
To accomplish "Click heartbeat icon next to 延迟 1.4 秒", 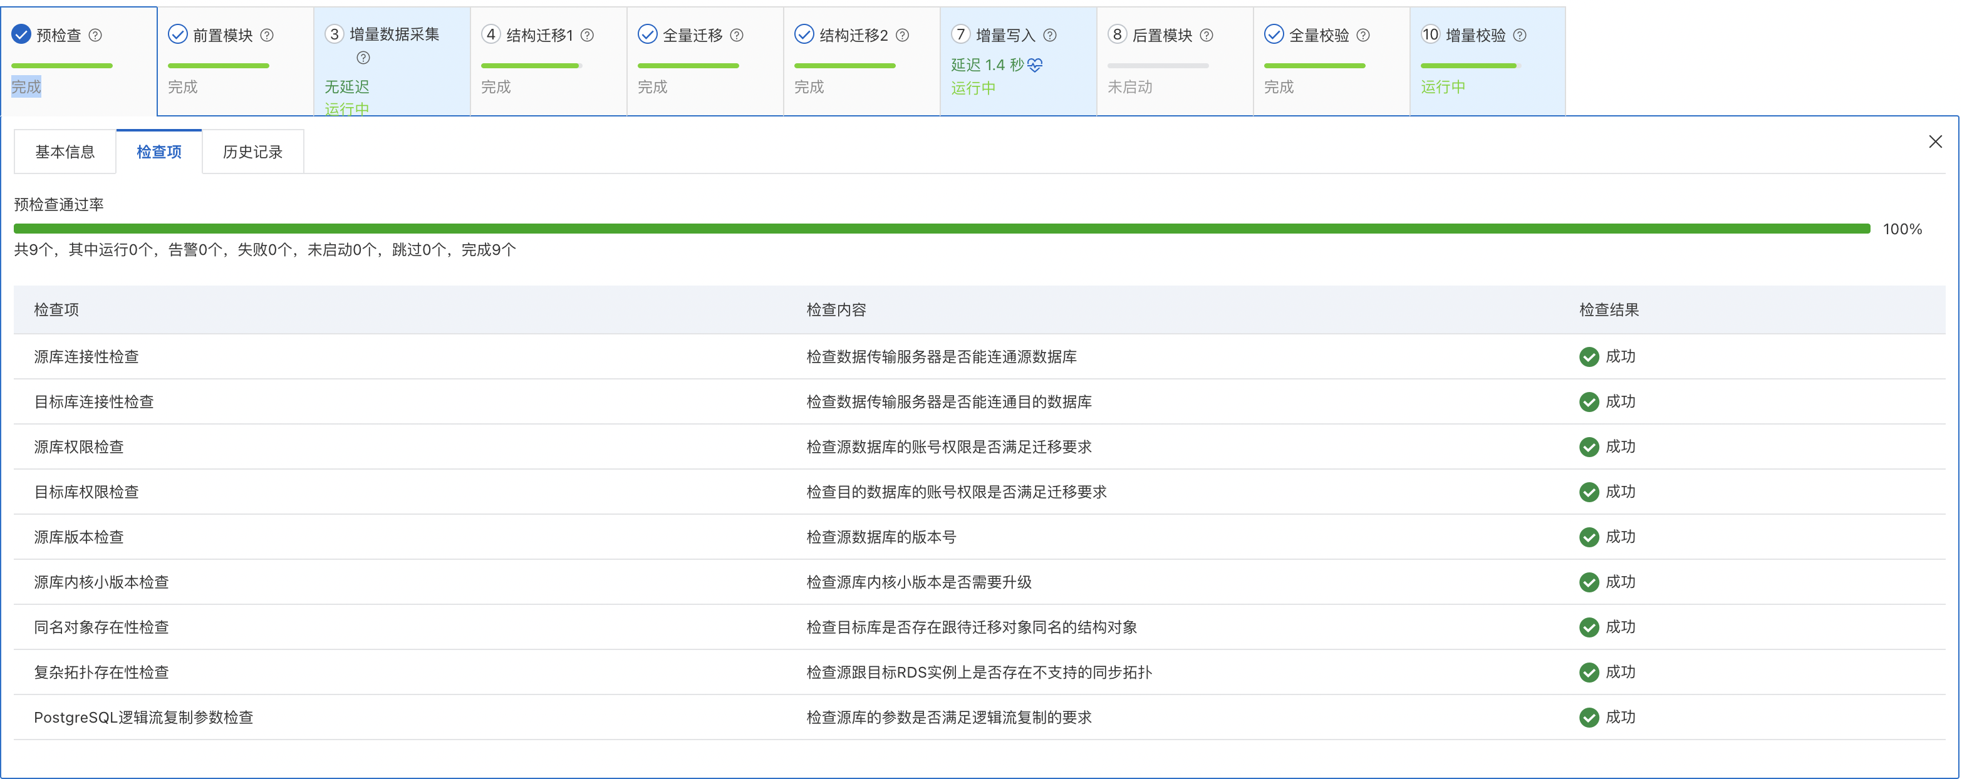I will pyautogui.click(x=1035, y=66).
